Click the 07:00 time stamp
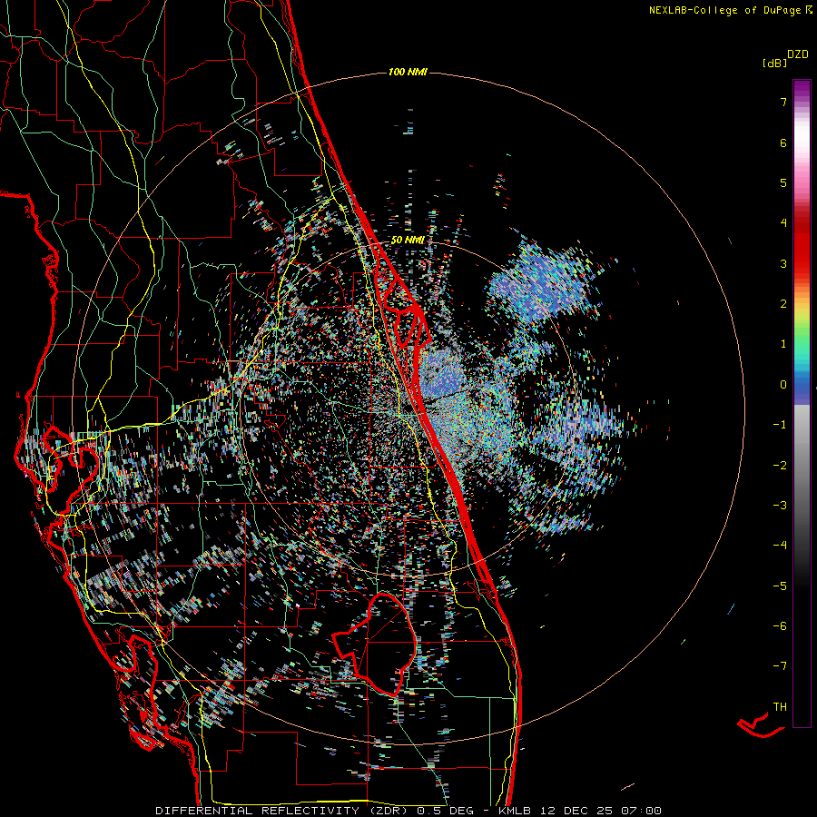Image resolution: width=817 pixels, height=817 pixels. click(x=642, y=811)
